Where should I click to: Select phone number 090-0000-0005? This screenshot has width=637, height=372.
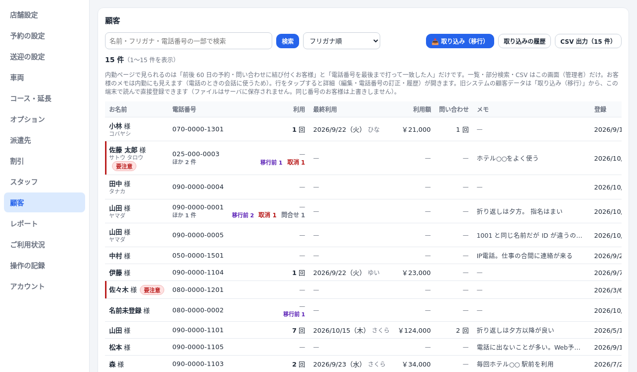(198, 235)
